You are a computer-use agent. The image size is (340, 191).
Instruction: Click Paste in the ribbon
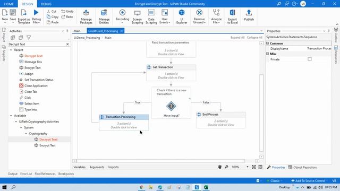[x=53, y=22]
